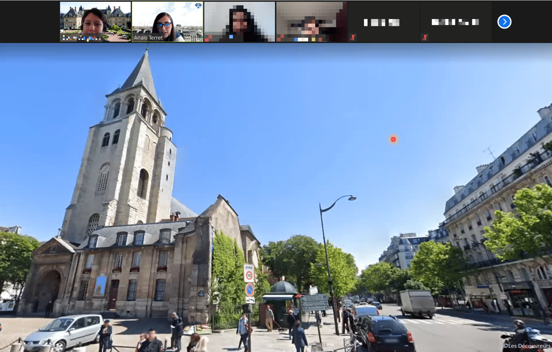Click the curved street lamp head
The height and width of the screenshot is (352, 552).
click(x=351, y=198)
